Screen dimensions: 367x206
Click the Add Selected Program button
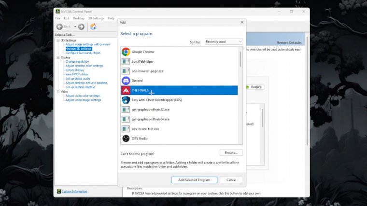point(194,180)
